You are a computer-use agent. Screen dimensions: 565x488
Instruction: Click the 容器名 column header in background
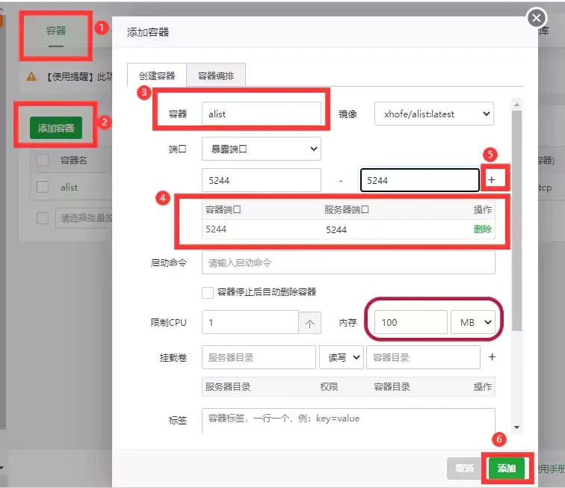tap(73, 160)
